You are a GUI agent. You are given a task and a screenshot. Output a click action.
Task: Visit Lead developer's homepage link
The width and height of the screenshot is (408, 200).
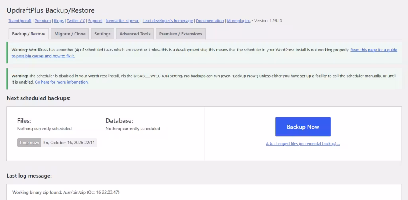tap(168, 21)
